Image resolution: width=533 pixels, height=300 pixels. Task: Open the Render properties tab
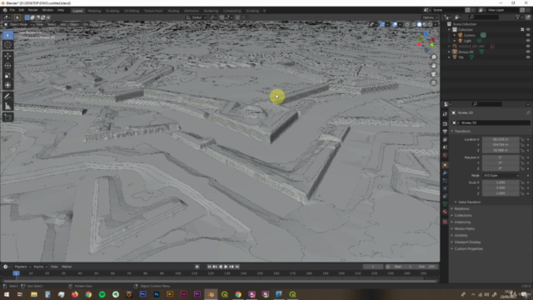(x=445, y=124)
